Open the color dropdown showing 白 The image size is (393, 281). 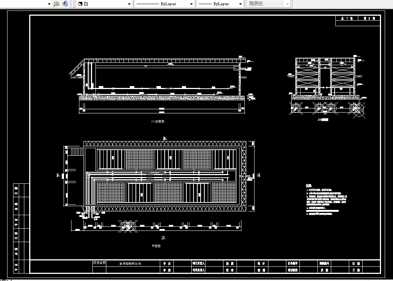[x=104, y=4]
